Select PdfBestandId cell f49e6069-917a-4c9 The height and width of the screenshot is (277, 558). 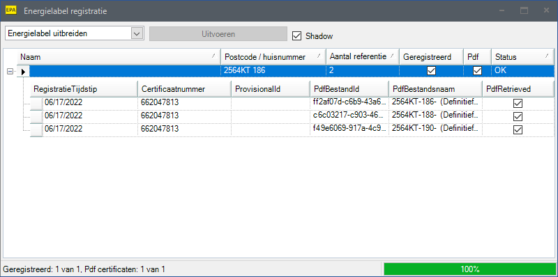point(349,130)
